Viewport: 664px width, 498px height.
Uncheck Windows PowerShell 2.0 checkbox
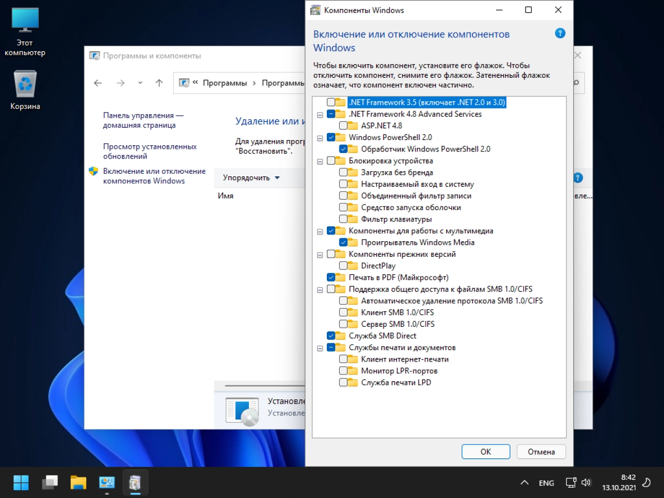[331, 137]
